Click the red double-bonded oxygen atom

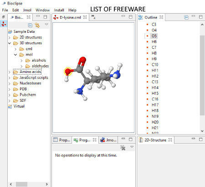82,60
